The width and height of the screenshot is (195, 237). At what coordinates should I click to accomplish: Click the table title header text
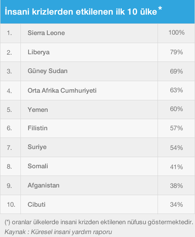coord(83,12)
